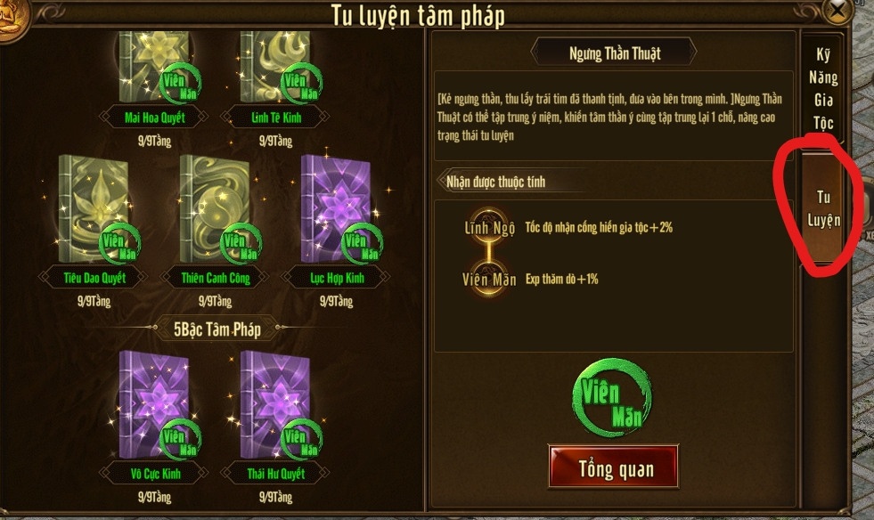Screen dimensions: 874x520
Task: Click the Lĩnh Ngộ stage node icon
Action: point(489,227)
